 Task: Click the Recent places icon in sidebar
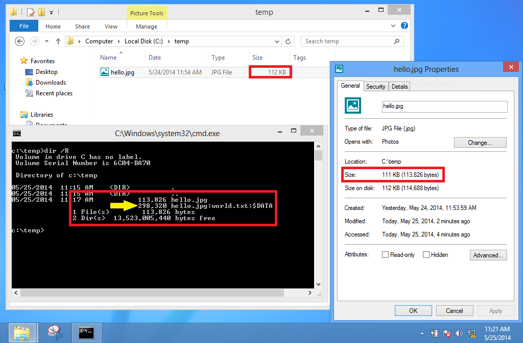click(29, 93)
